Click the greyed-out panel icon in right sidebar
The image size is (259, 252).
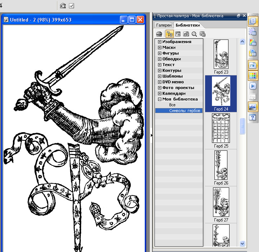coord(253,97)
